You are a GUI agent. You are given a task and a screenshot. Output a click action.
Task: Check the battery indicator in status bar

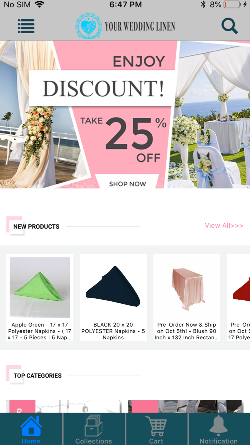[232, 5]
